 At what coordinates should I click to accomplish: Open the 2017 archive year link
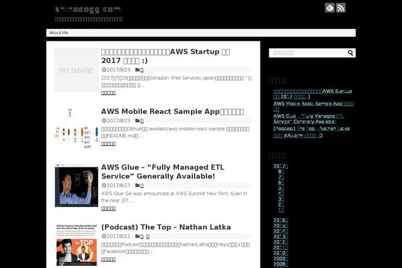(x=281, y=166)
